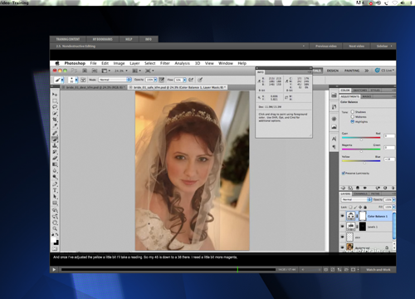Select the History Brush tool
The height and width of the screenshot is (299, 415).
(55, 152)
